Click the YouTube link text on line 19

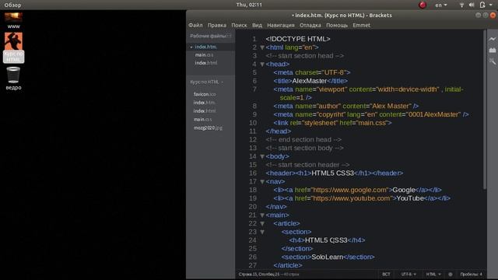pyautogui.click(x=410, y=198)
